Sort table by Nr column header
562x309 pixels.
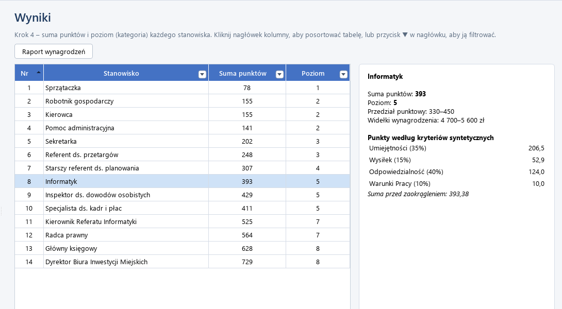[x=29, y=73]
